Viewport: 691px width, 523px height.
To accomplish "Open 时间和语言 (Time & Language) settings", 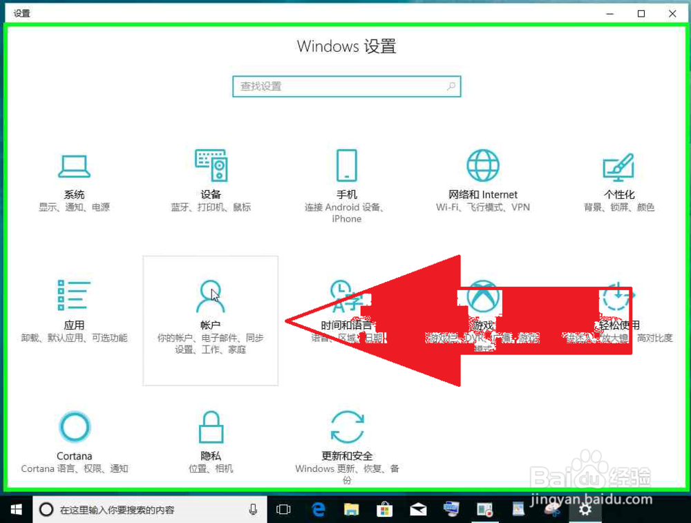I will tap(347, 312).
